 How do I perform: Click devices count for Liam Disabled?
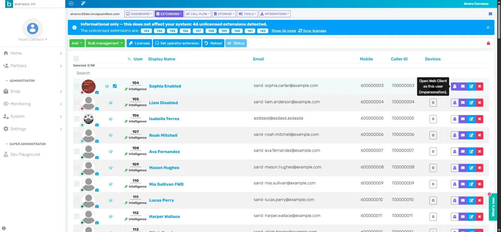pyautogui.click(x=433, y=103)
